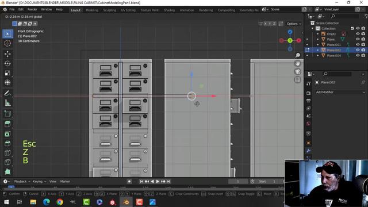Disable Plane.004 in renders
Screen dimensions: 368x207
[363, 55]
